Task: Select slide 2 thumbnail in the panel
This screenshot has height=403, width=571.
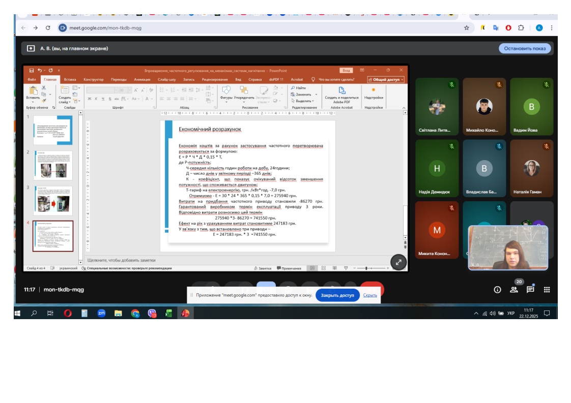Action: coord(53,166)
